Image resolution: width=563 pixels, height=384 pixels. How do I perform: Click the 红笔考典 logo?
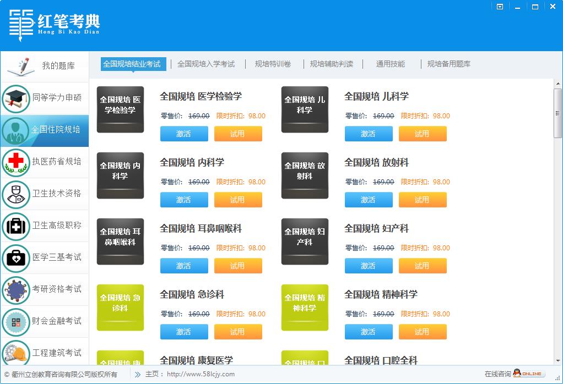click(x=54, y=24)
